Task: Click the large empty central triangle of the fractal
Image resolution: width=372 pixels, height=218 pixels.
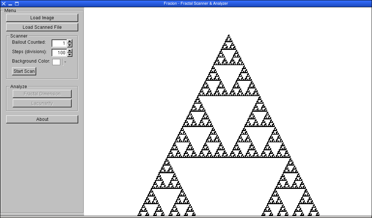Action: coord(229,182)
